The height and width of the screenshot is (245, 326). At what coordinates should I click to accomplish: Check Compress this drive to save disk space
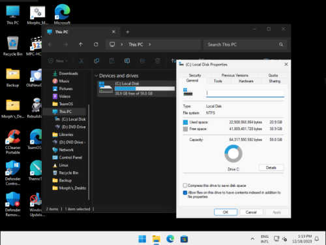[185, 186]
